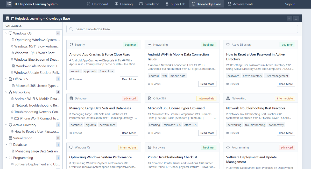The width and height of the screenshot is (311, 169).
Task: Click the 'big data' tag
Action: (91, 125)
